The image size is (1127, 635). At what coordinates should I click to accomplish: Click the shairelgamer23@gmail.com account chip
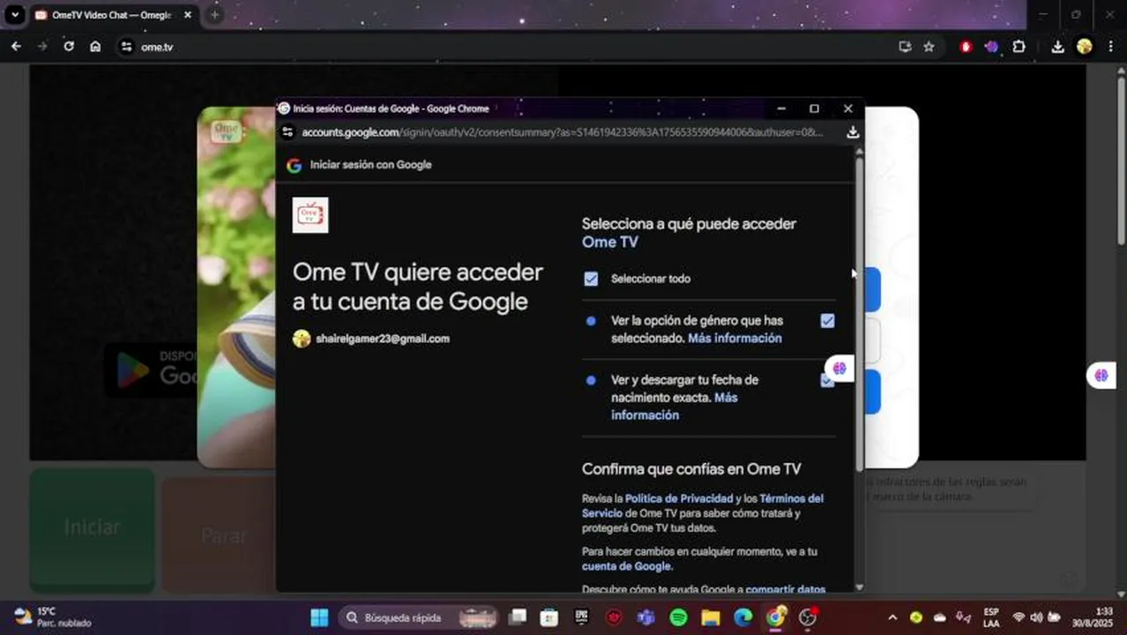[x=371, y=339]
